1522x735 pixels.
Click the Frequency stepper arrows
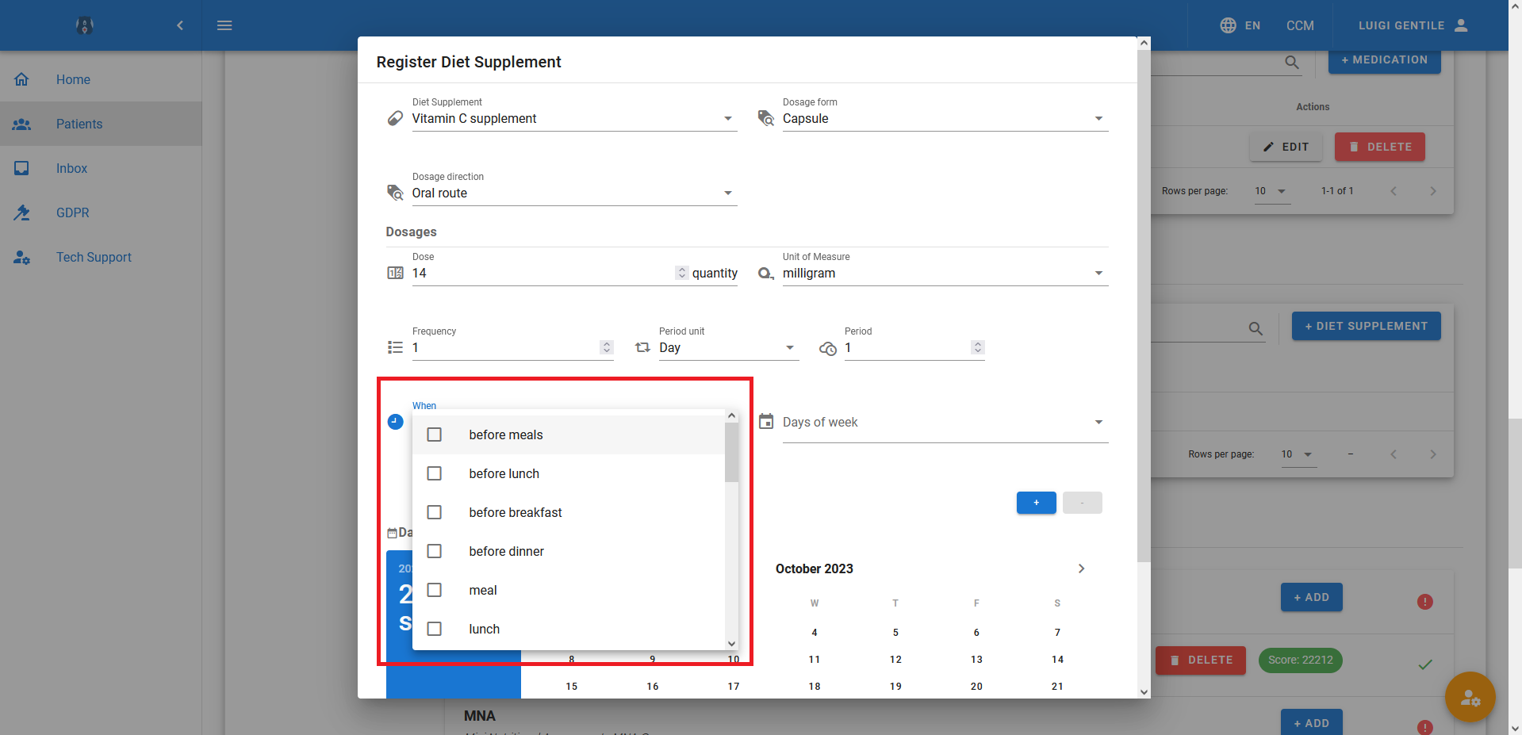[x=607, y=347]
